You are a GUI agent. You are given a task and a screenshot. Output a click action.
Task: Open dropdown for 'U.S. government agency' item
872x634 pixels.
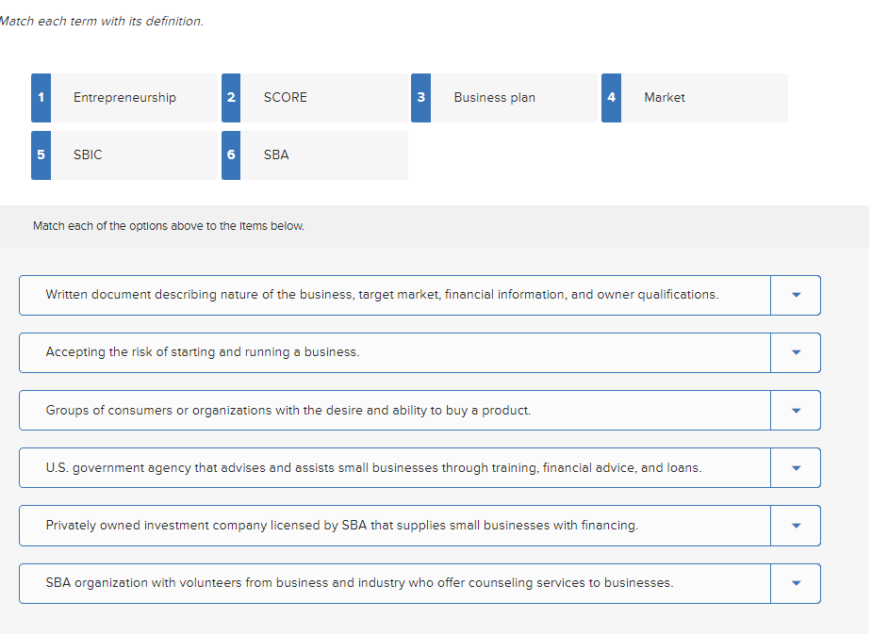(x=796, y=468)
